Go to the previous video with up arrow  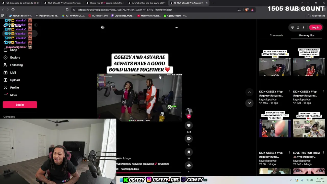point(249,92)
